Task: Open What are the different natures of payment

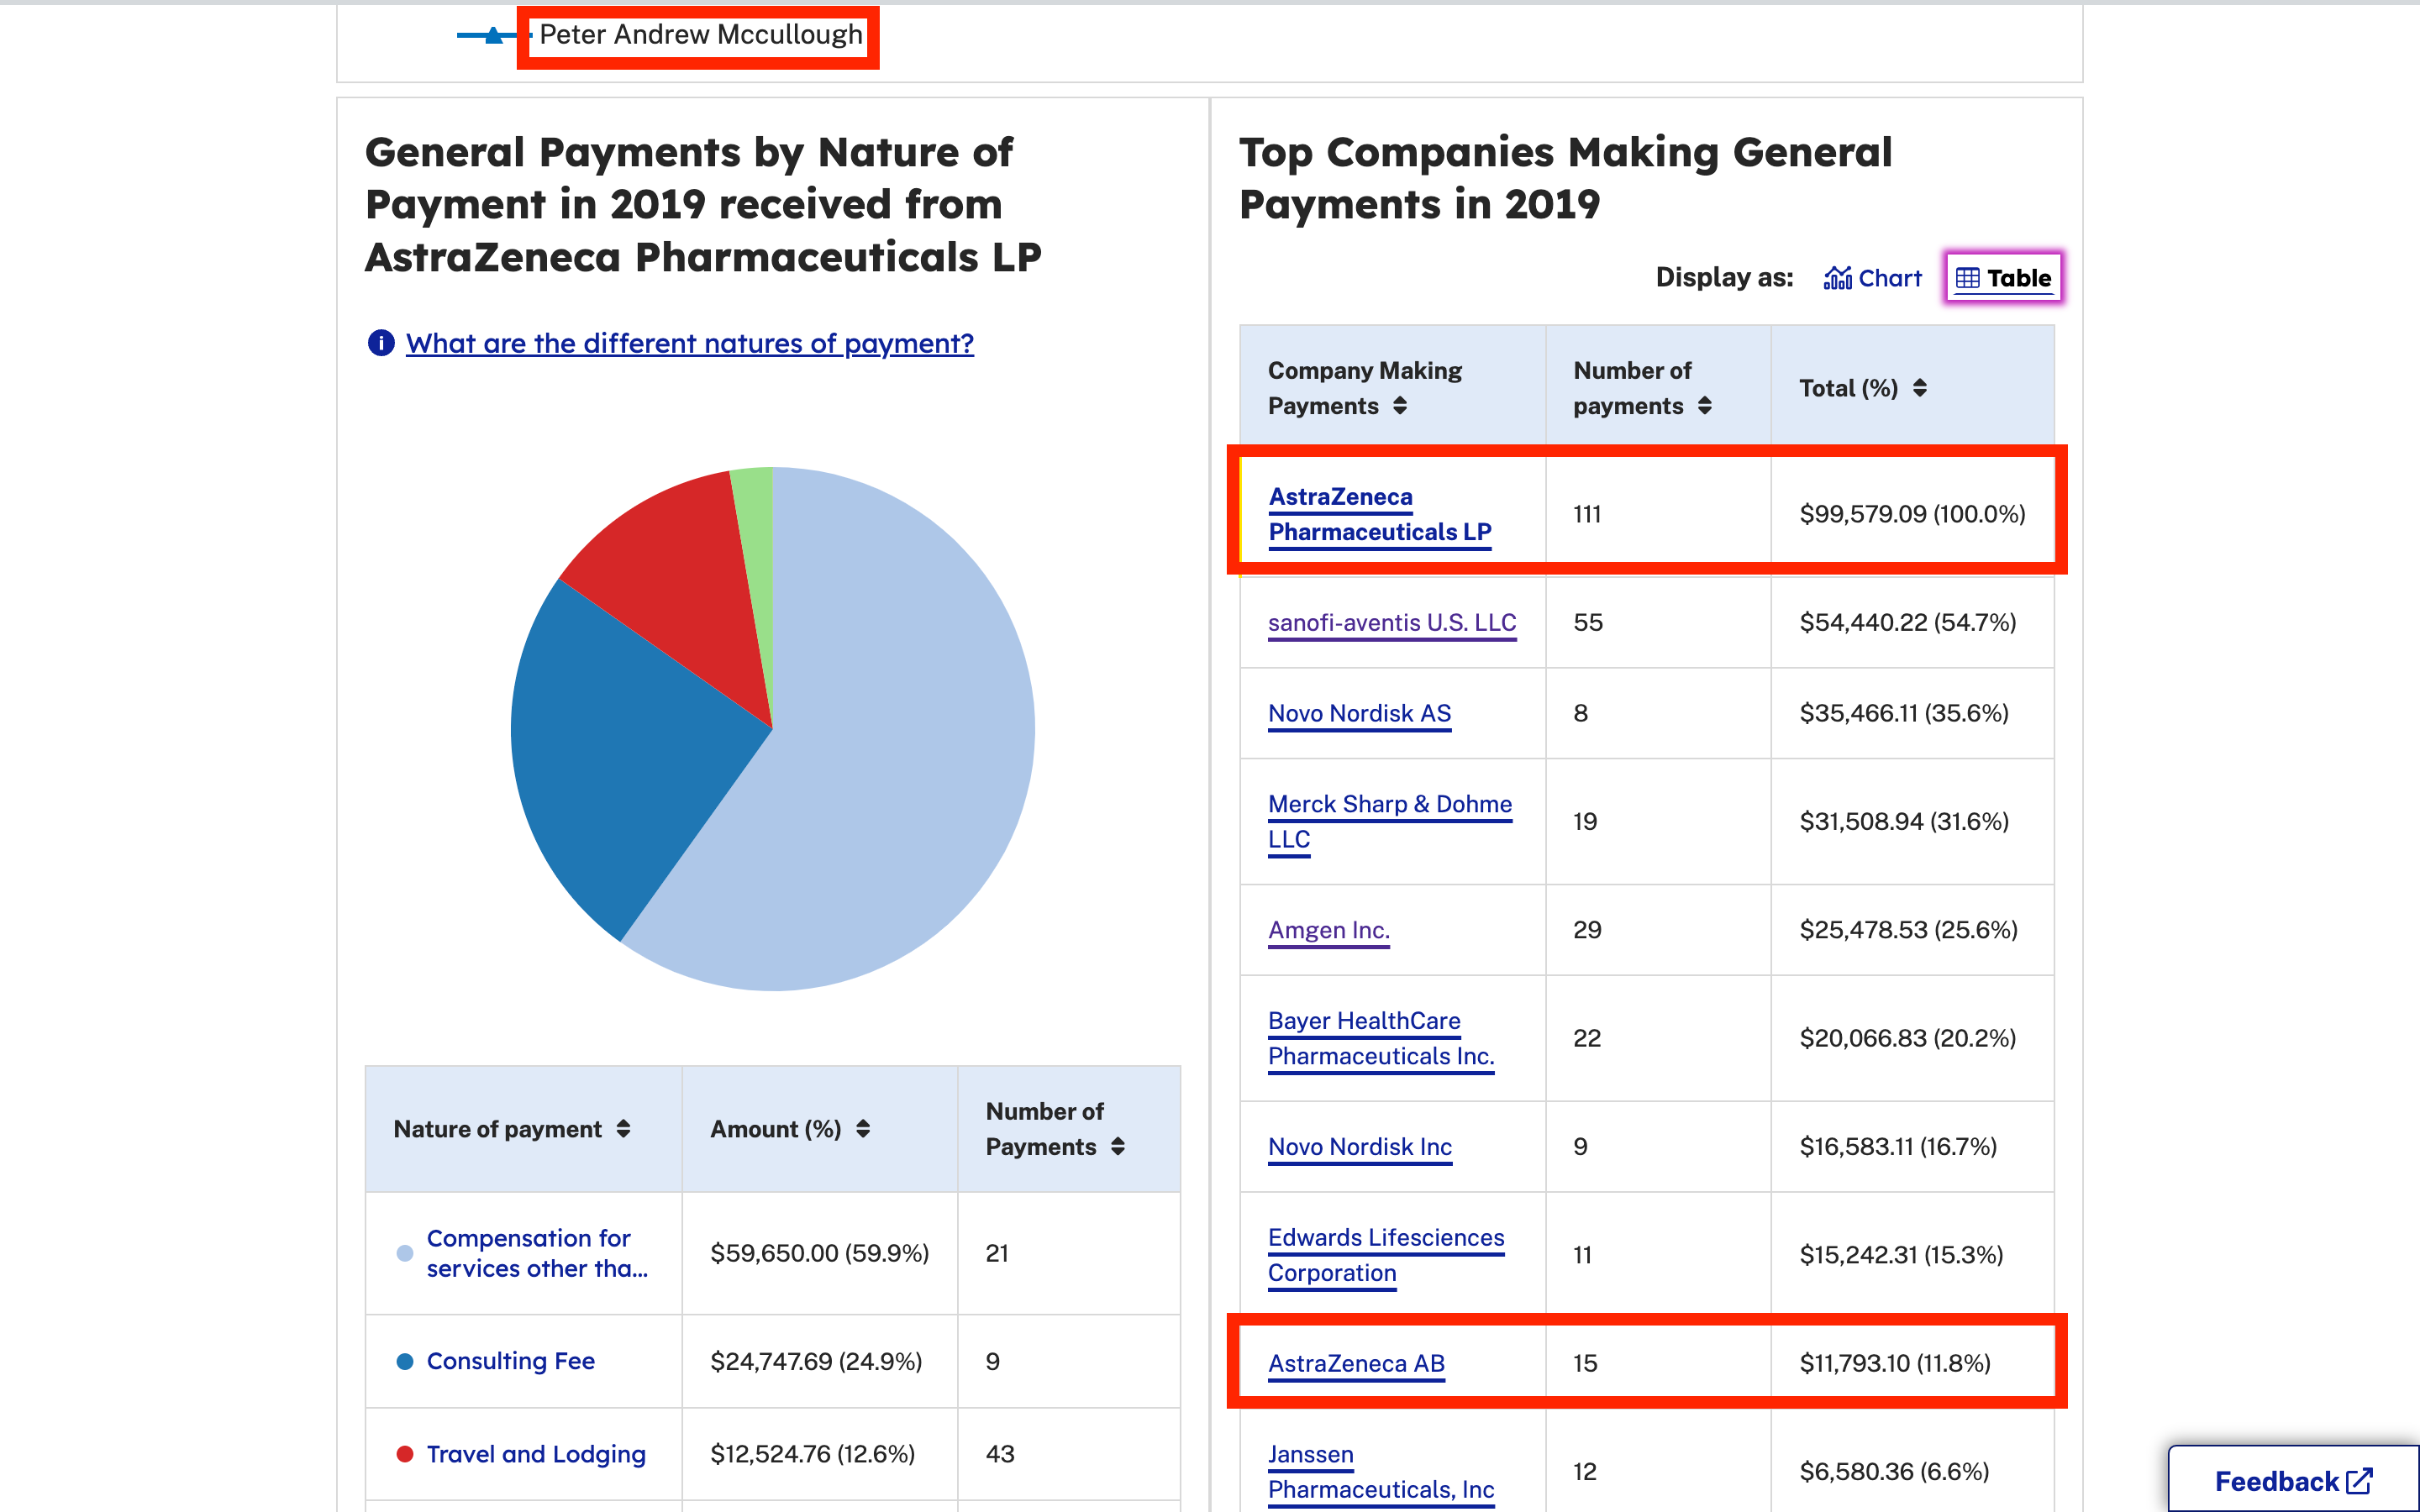Action: [689, 343]
